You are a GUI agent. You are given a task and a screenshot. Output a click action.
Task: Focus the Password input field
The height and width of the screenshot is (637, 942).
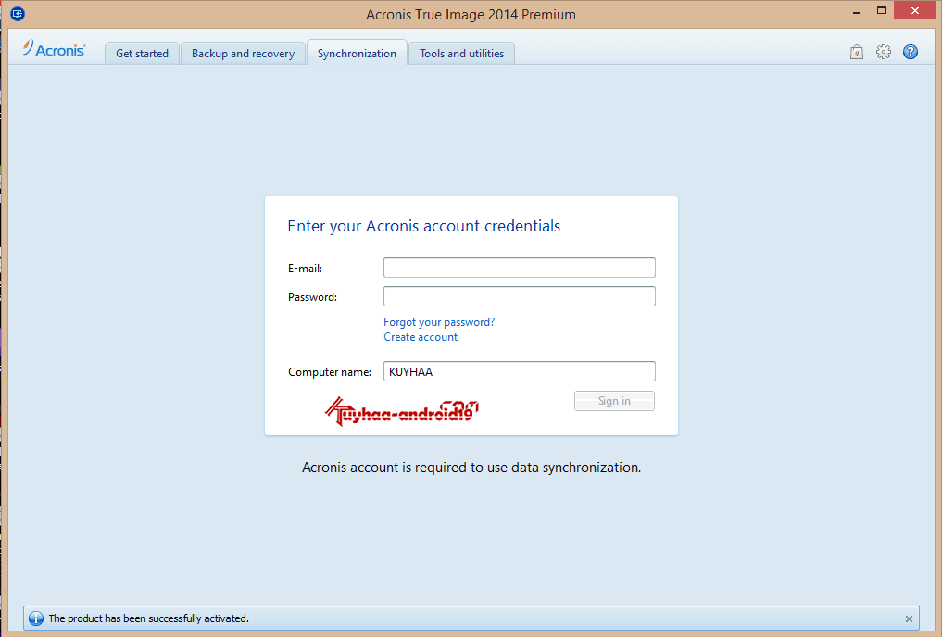pyautogui.click(x=519, y=296)
